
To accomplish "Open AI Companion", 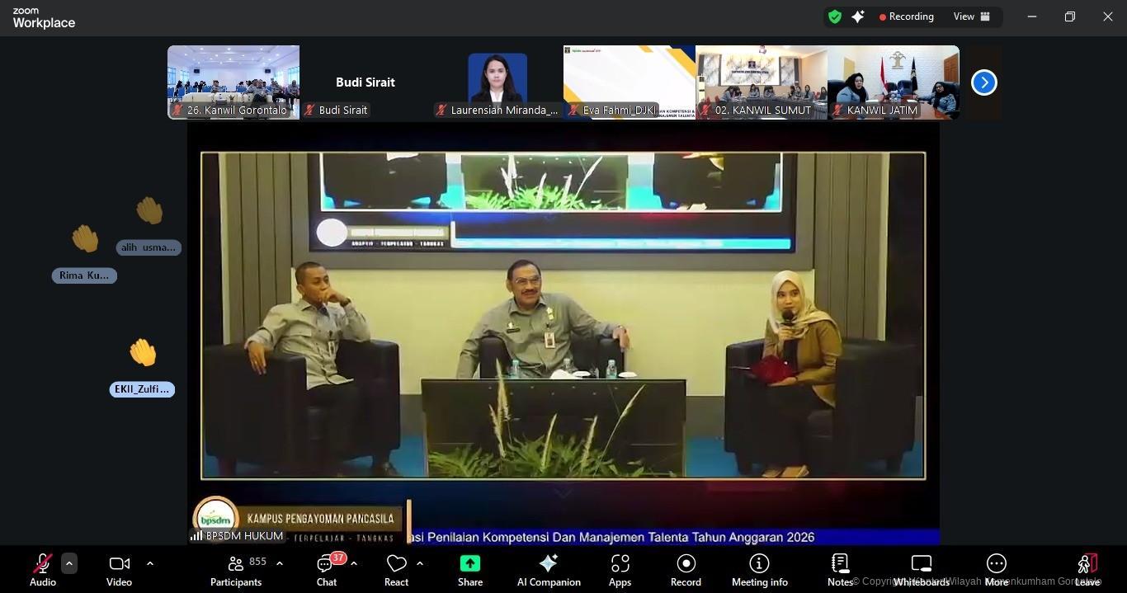I will [x=549, y=570].
